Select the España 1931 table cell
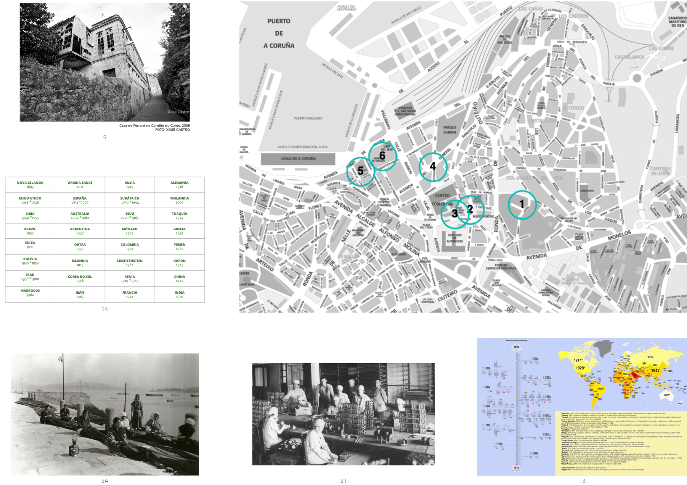Viewport: 687px width, 485px height. pos(80,200)
